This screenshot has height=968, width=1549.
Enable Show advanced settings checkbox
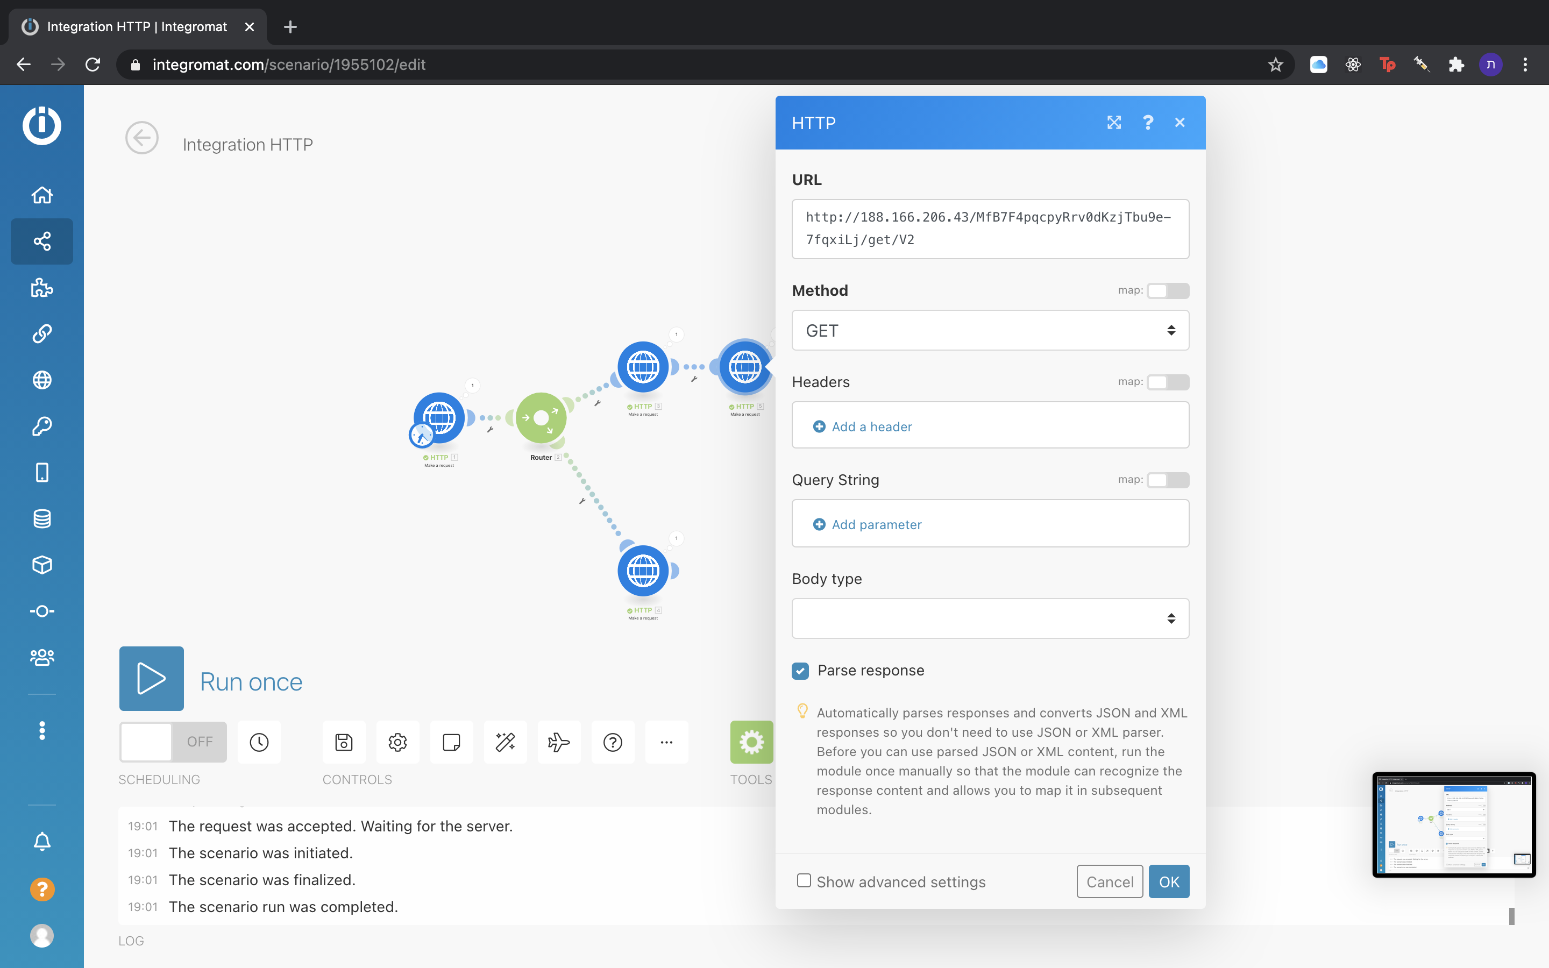804,881
